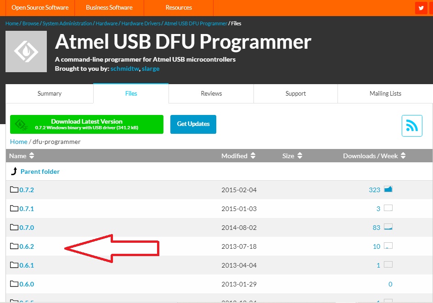433x303 pixels.
Task: Click the Atmel USB DFU Programmer breadcrumb
Action: (196, 23)
